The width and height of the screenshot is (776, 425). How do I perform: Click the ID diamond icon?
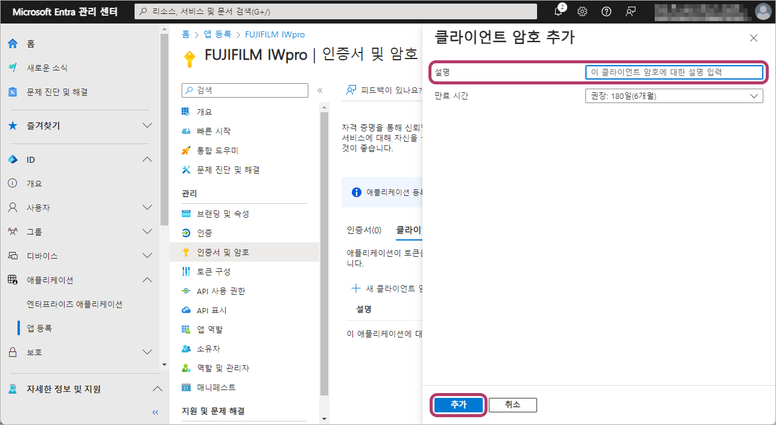point(13,160)
